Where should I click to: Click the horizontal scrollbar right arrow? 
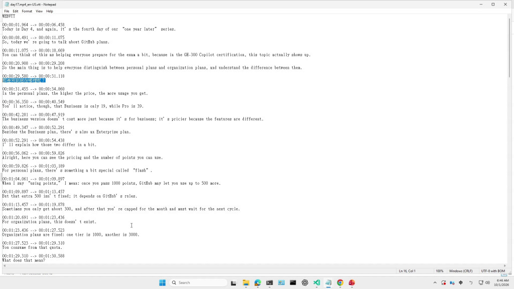tap(505, 266)
